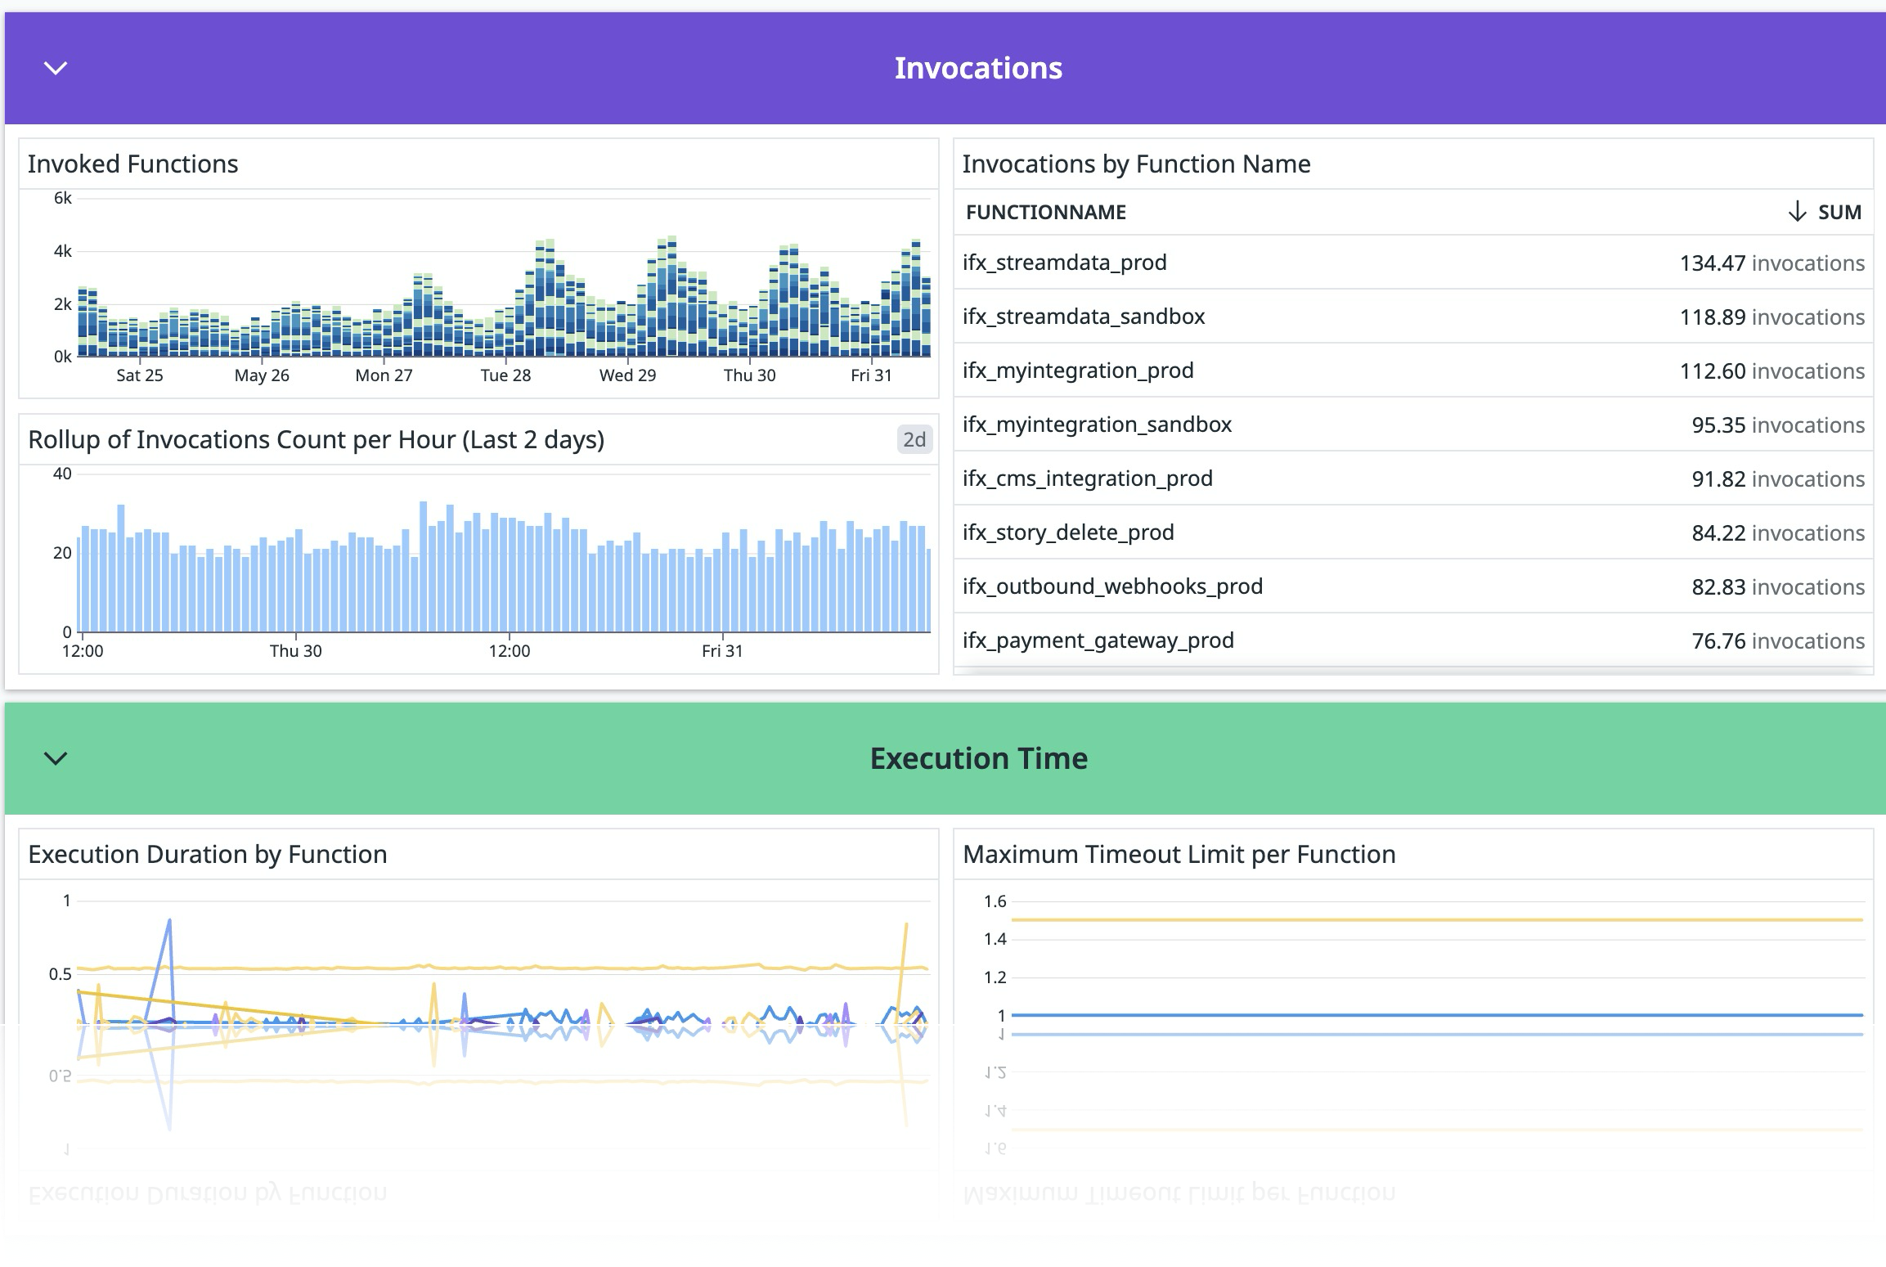Click the 76.76 invocations value
This screenshot has height=1267, width=1886.
(1778, 641)
